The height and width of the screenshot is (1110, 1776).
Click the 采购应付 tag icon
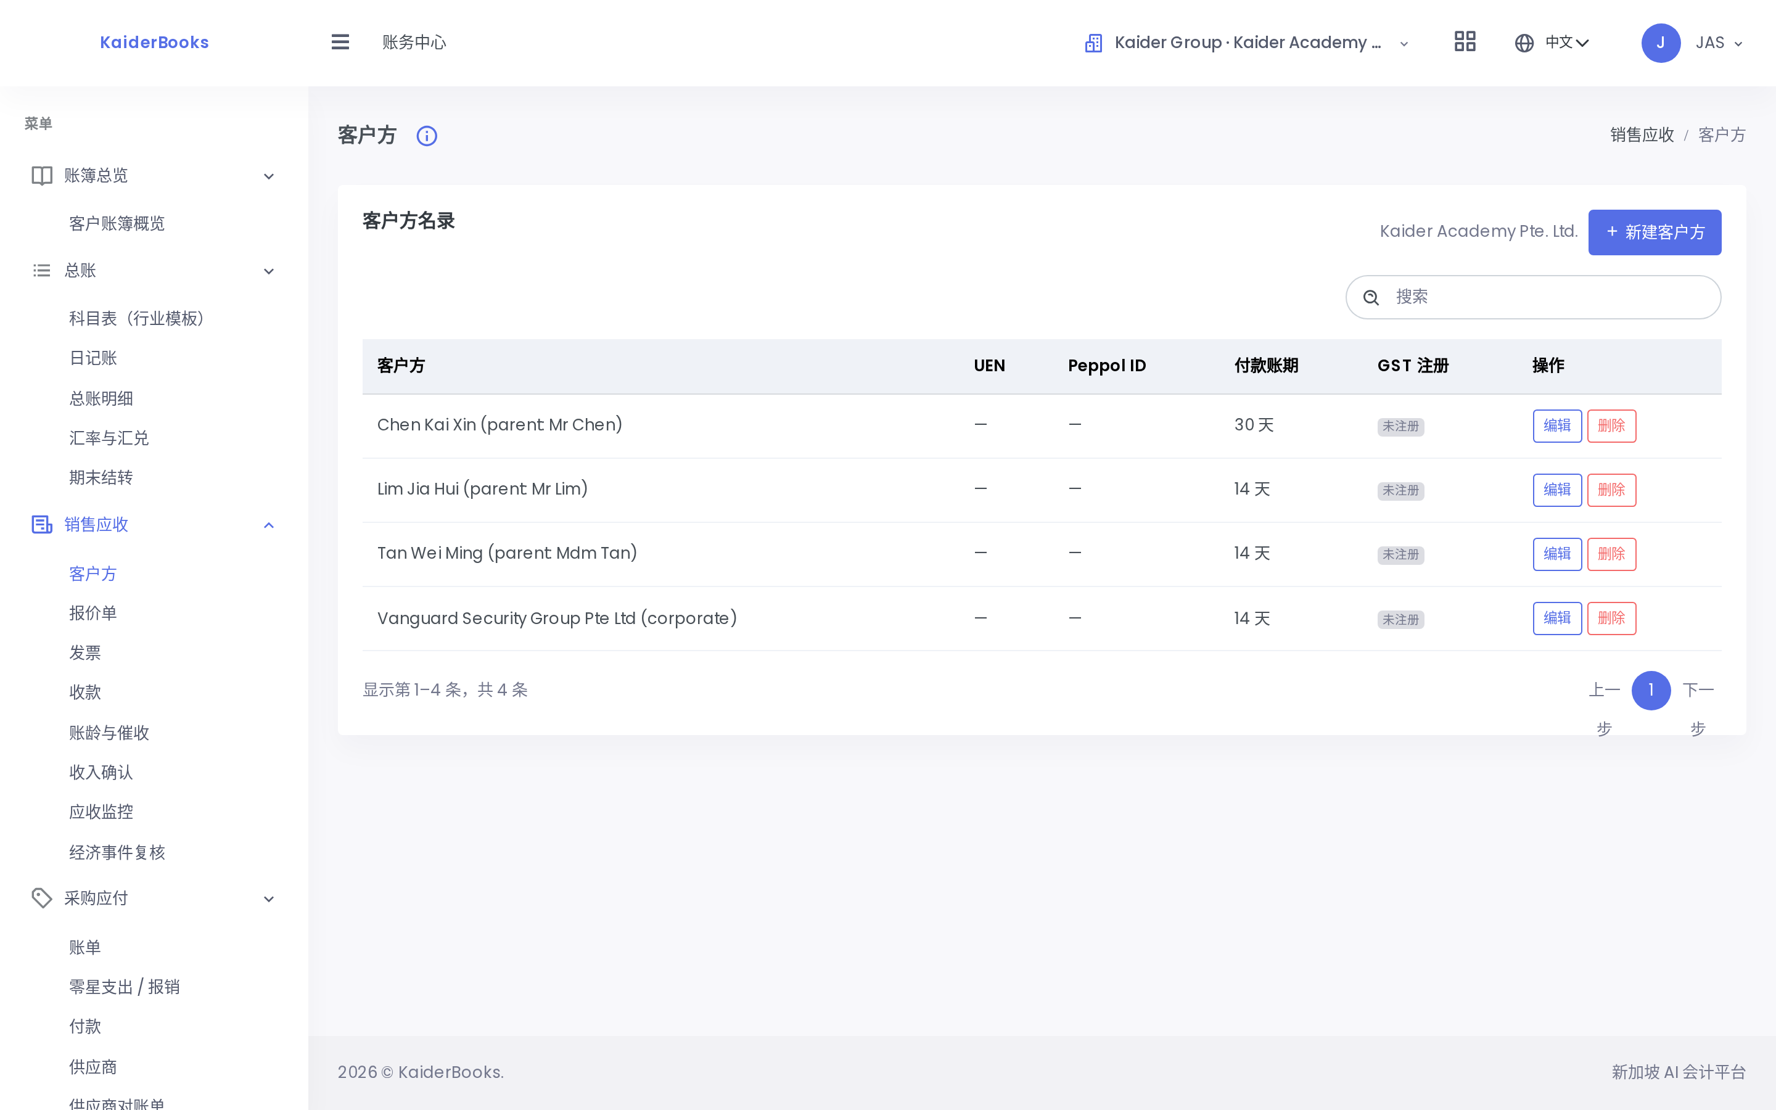pos(42,898)
